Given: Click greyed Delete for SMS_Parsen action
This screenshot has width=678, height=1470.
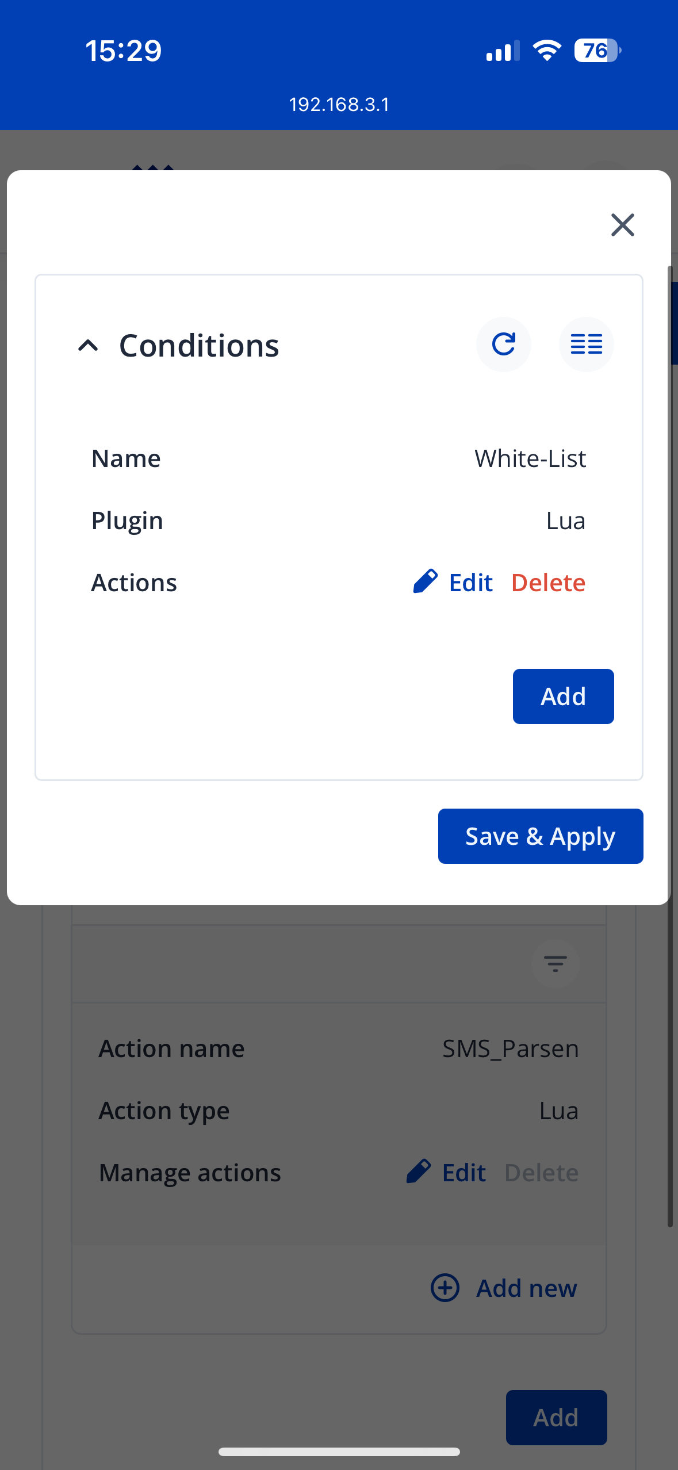Looking at the screenshot, I should (541, 1173).
